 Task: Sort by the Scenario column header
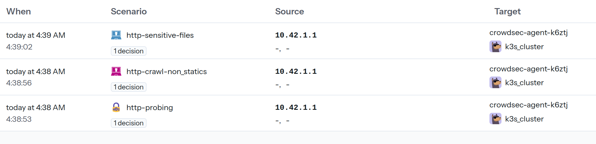[129, 11]
